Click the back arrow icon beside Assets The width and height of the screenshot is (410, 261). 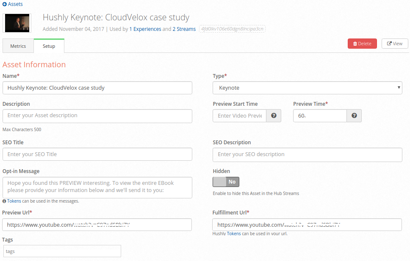coord(4,4)
